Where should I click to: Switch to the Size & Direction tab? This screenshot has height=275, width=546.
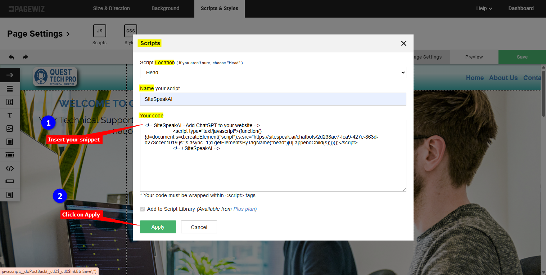tap(111, 8)
